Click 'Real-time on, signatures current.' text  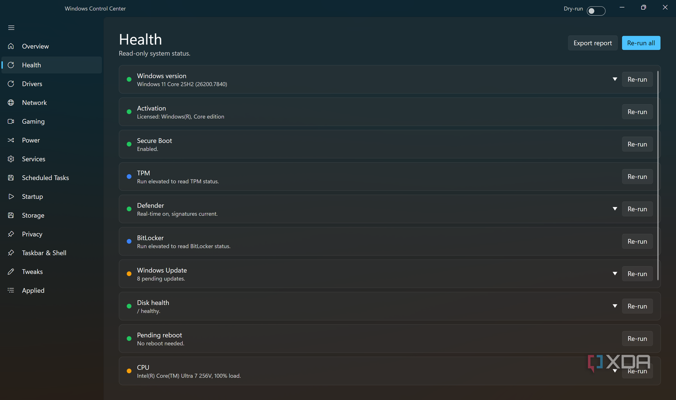[x=177, y=214]
